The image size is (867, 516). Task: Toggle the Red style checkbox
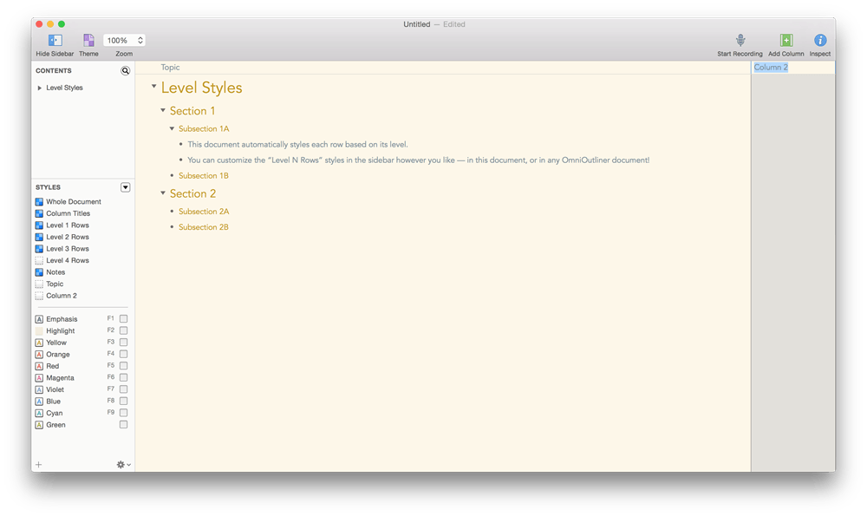[123, 366]
